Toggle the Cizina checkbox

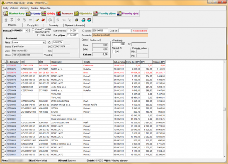33,29
